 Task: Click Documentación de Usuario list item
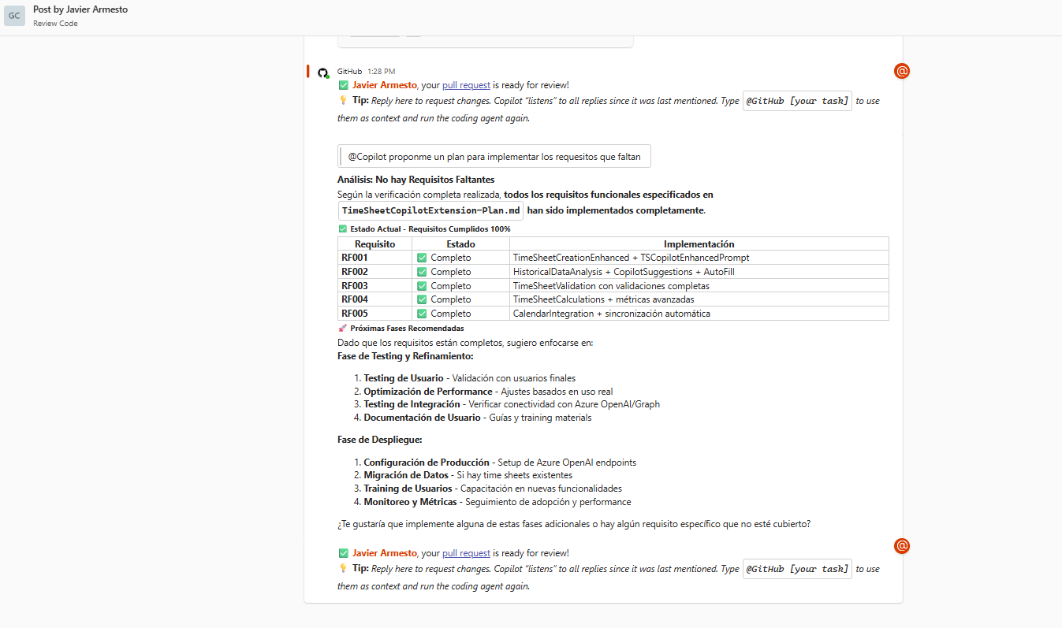coord(477,418)
